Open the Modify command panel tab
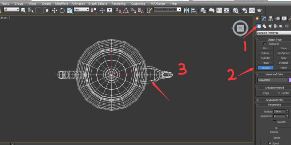The height and width of the screenshot is (145, 291). click(x=264, y=18)
